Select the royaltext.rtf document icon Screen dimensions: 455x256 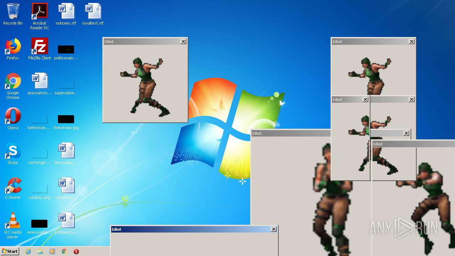point(93,14)
